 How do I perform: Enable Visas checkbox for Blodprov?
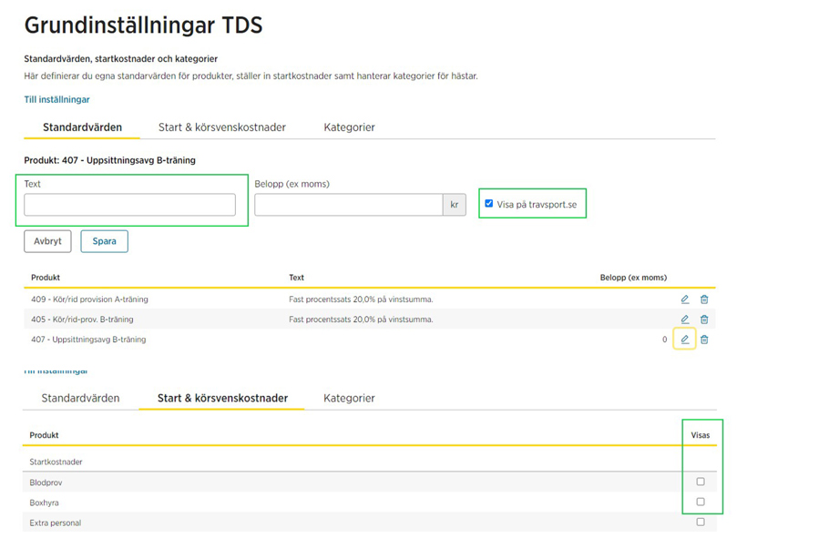[x=701, y=482]
